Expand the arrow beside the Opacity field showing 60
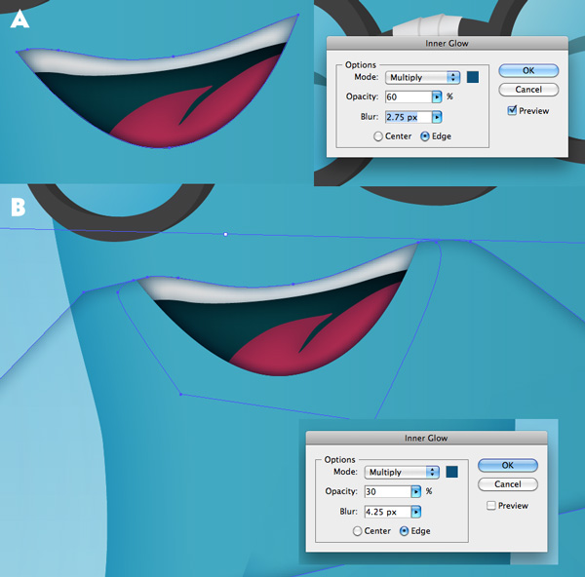This screenshot has height=577, width=585. pos(437,96)
